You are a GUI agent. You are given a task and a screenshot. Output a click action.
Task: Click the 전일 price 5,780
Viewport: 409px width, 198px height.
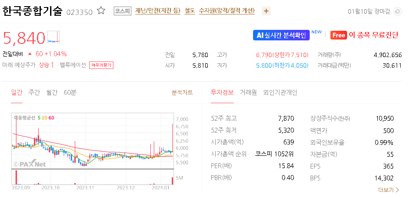(200, 55)
